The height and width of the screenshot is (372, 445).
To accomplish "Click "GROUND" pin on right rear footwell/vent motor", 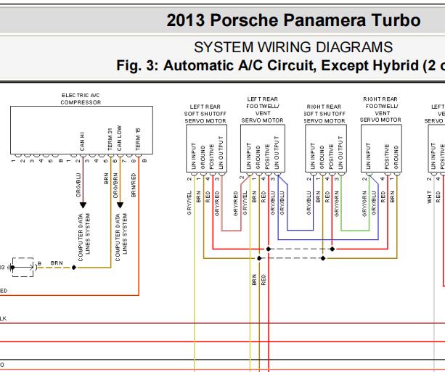I will 396,157.
